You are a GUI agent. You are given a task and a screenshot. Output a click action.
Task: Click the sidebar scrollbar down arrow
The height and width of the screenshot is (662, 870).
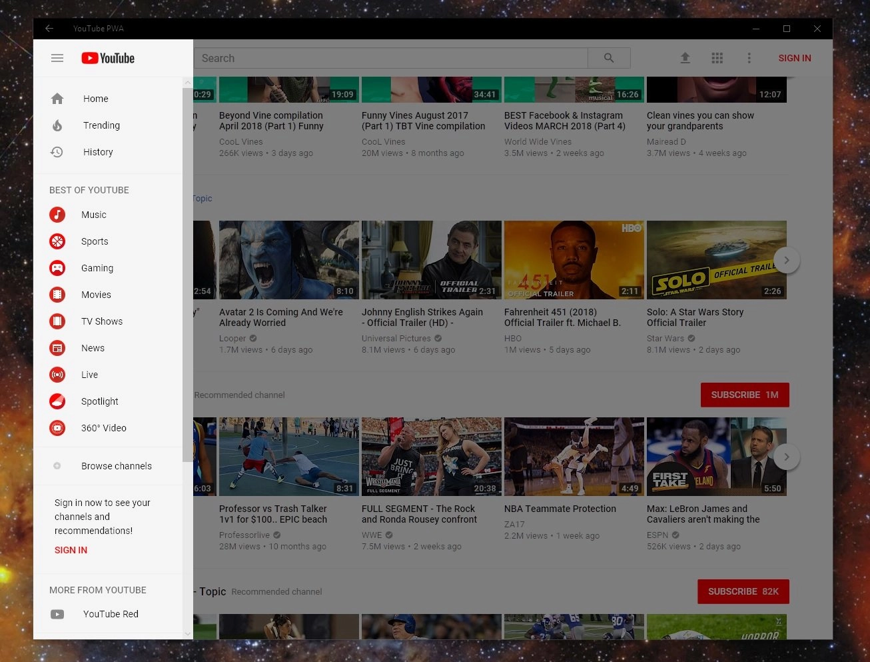187,634
